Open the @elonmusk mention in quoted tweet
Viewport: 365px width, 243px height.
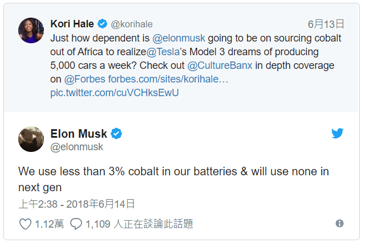[179, 38]
